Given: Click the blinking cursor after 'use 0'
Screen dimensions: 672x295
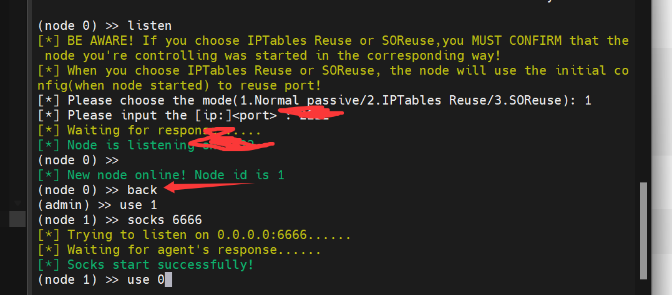Looking at the screenshot, I should click(168, 280).
